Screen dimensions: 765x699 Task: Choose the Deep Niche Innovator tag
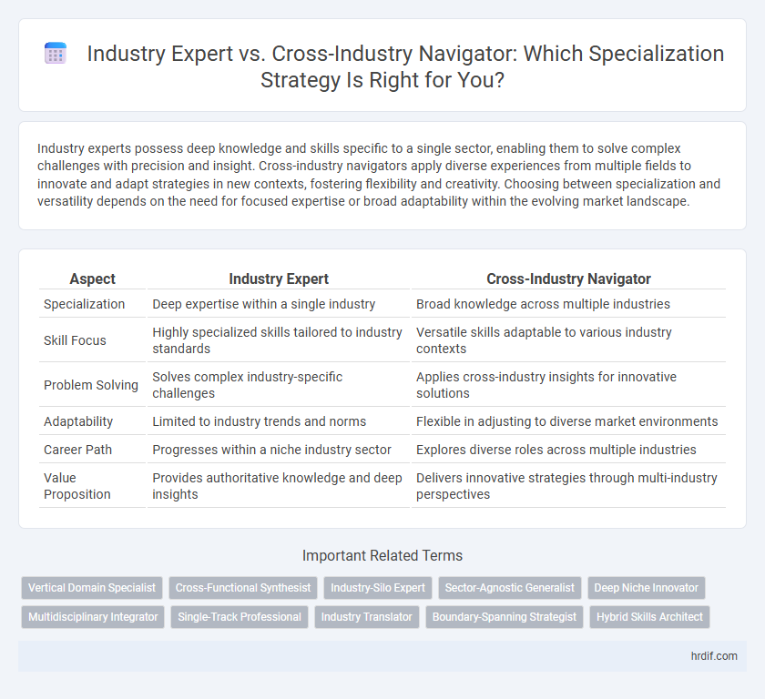pos(646,588)
